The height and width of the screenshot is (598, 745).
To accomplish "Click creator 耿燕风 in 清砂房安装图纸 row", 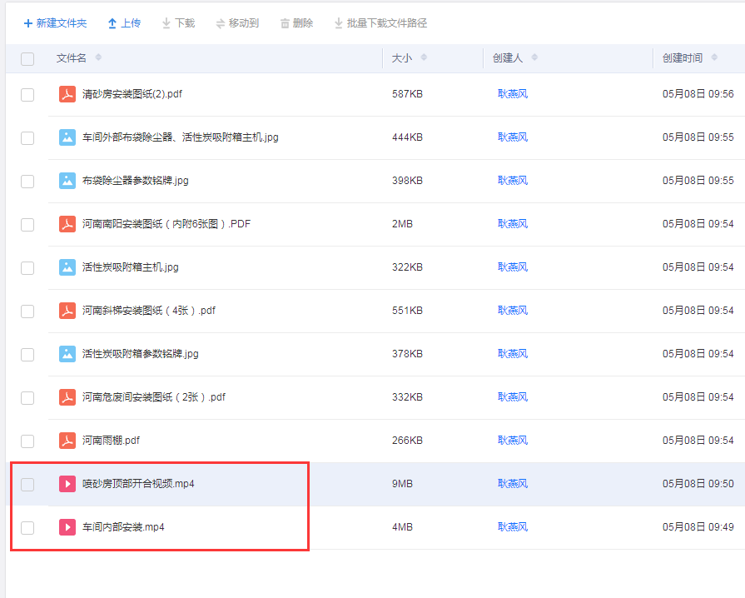I will tap(513, 94).
